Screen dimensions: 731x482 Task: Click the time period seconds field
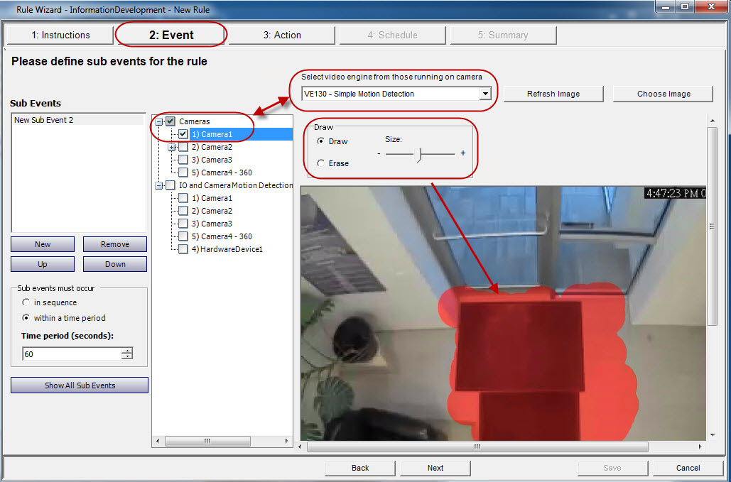pyautogui.click(x=71, y=354)
